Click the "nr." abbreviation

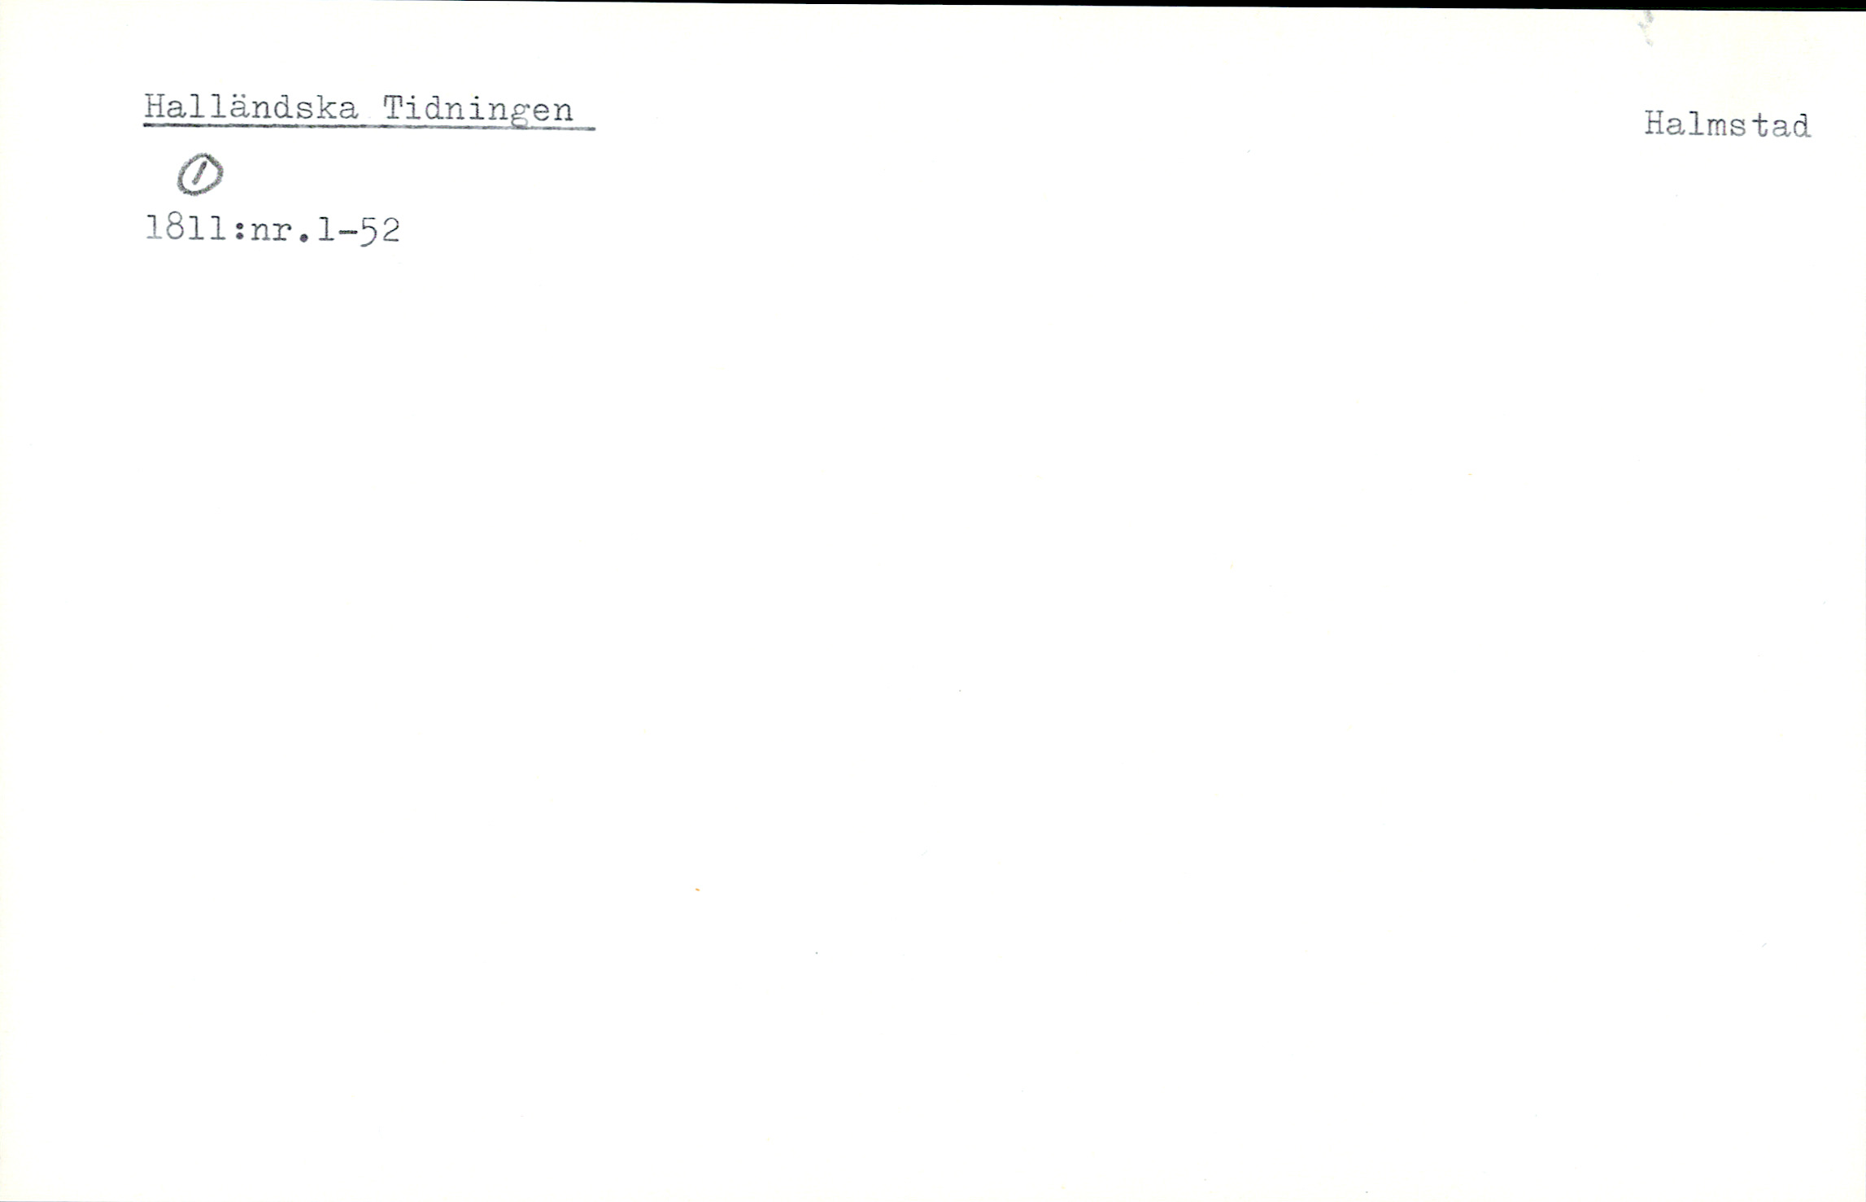click(x=280, y=232)
